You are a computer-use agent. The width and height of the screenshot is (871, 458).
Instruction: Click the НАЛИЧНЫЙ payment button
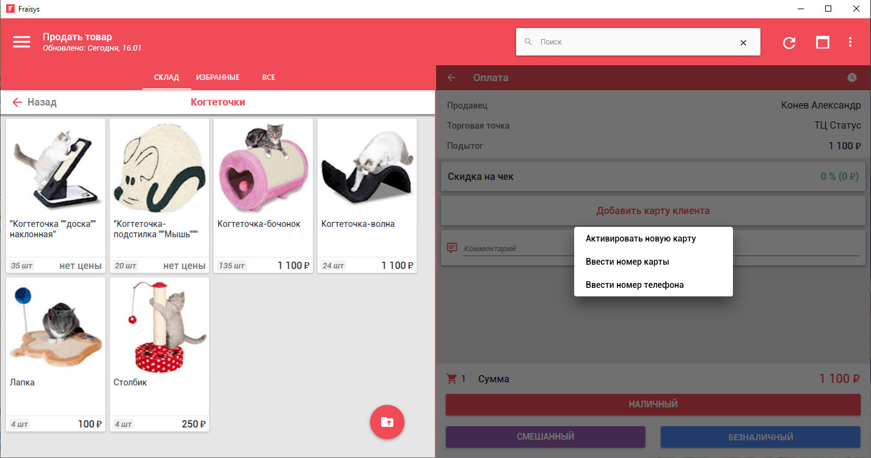pyautogui.click(x=653, y=404)
